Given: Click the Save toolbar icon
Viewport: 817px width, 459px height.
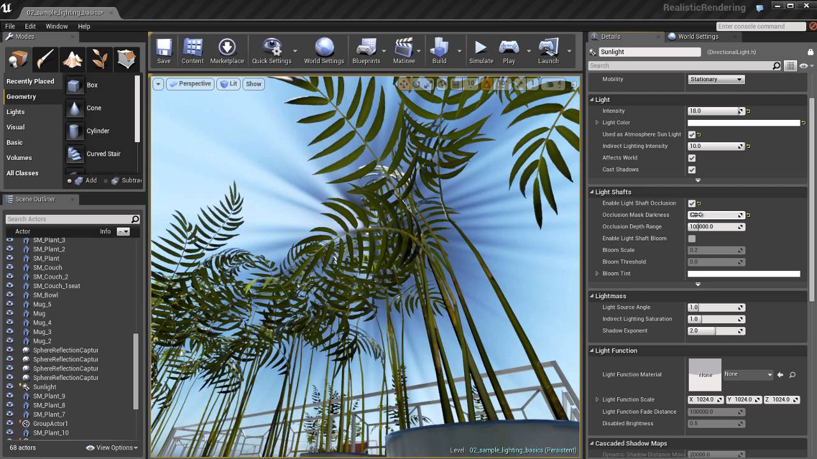Looking at the screenshot, I should [x=164, y=51].
